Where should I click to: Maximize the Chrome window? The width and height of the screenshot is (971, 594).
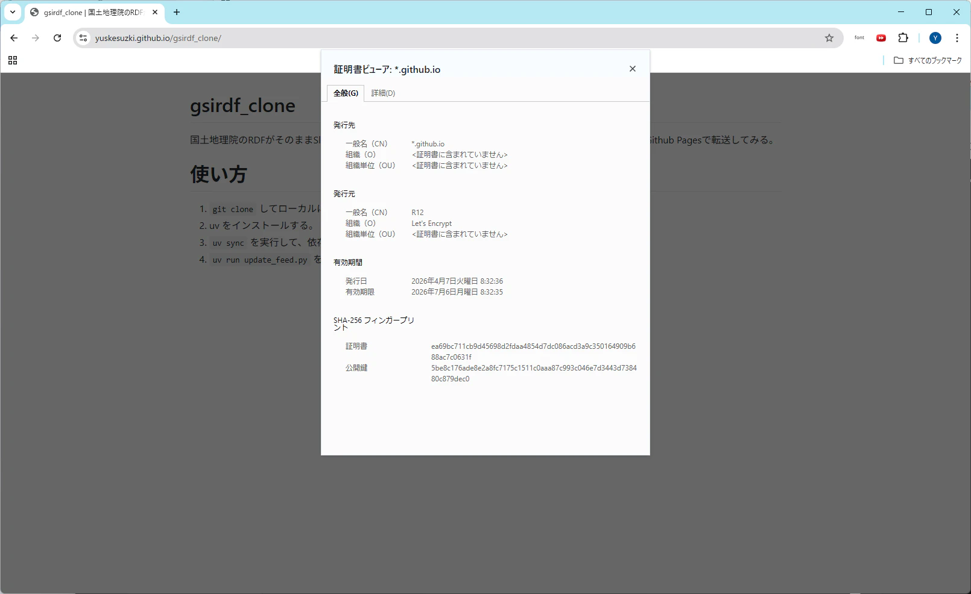[929, 12]
